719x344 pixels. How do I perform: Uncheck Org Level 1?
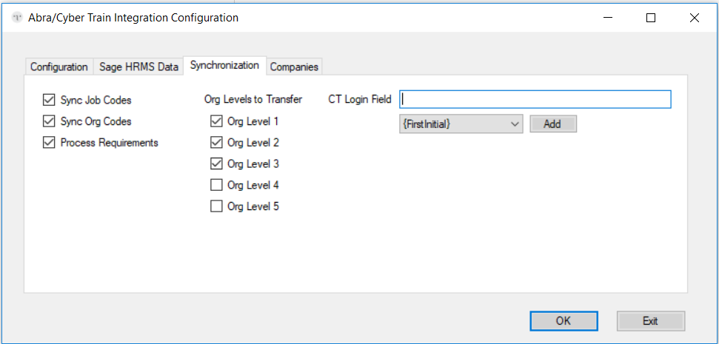pyautogui.click(x=216, y=121)
